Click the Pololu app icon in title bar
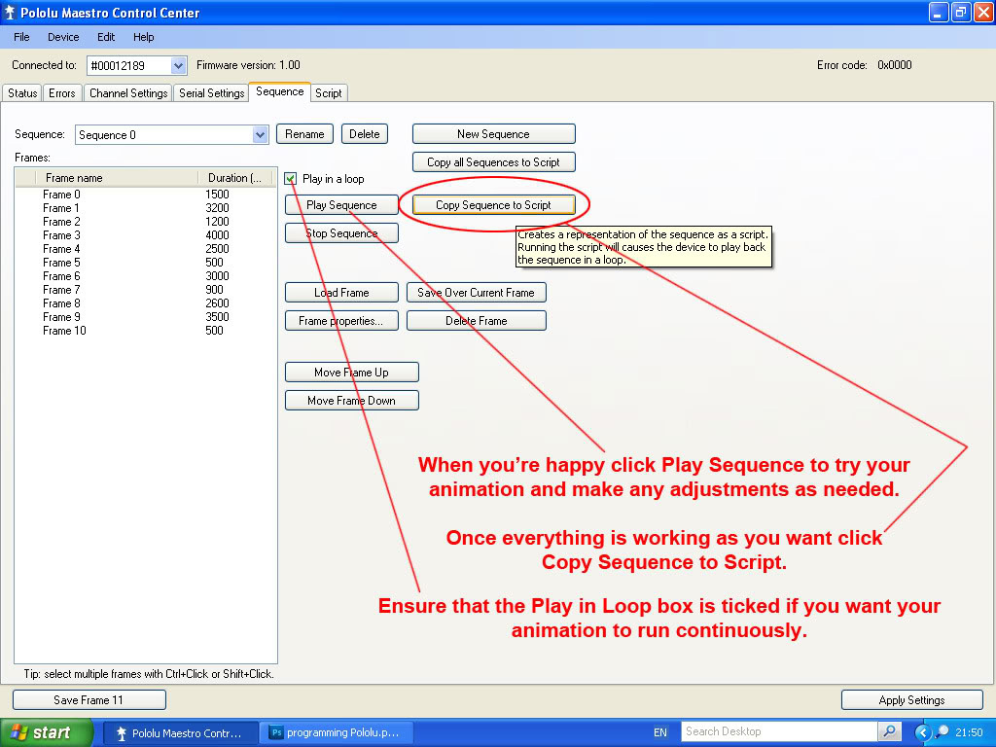Viewport: 996px width, 747px height. click(9, 12)
